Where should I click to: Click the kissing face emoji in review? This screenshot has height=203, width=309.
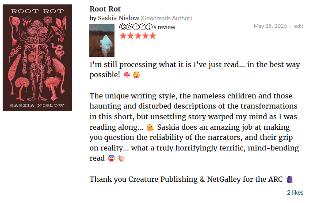137,75
